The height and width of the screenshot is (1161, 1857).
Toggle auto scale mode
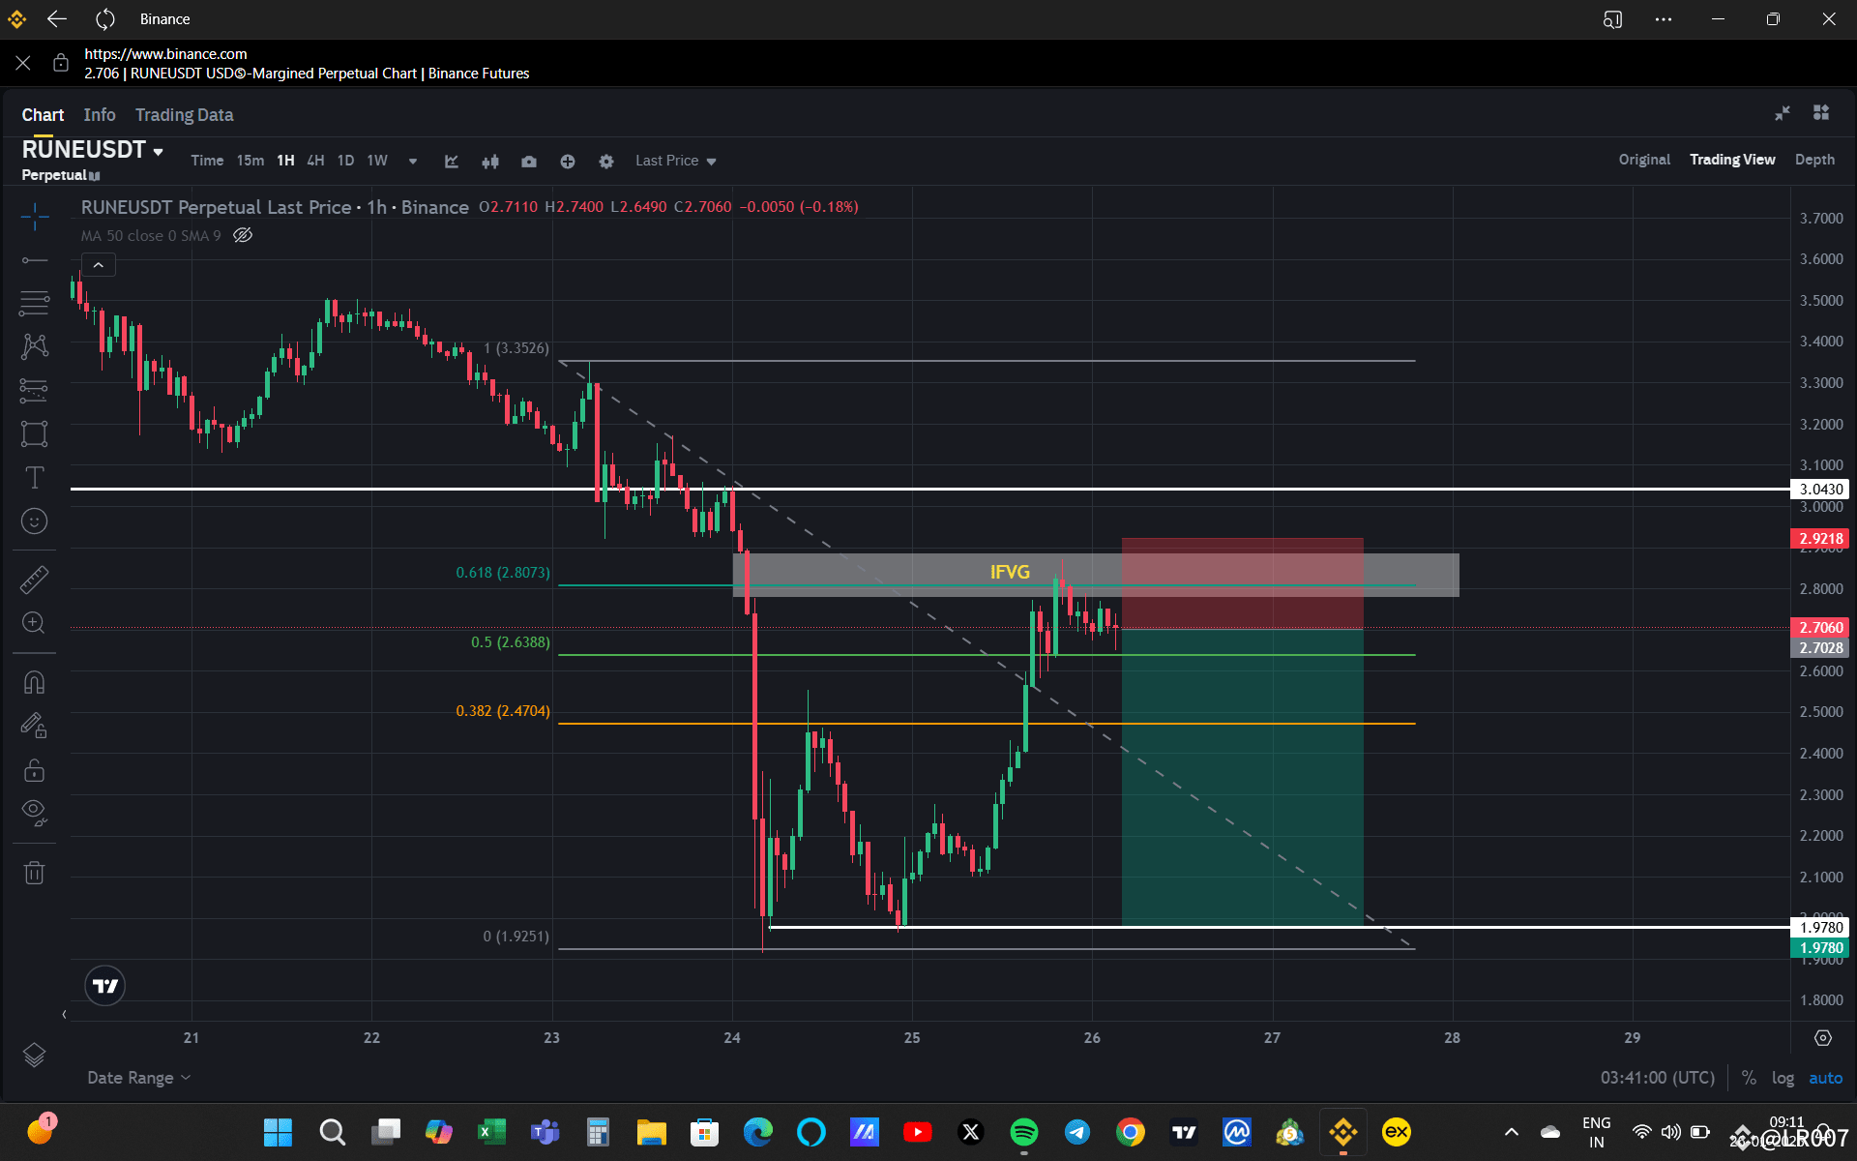click(x=1826, y=1078)
